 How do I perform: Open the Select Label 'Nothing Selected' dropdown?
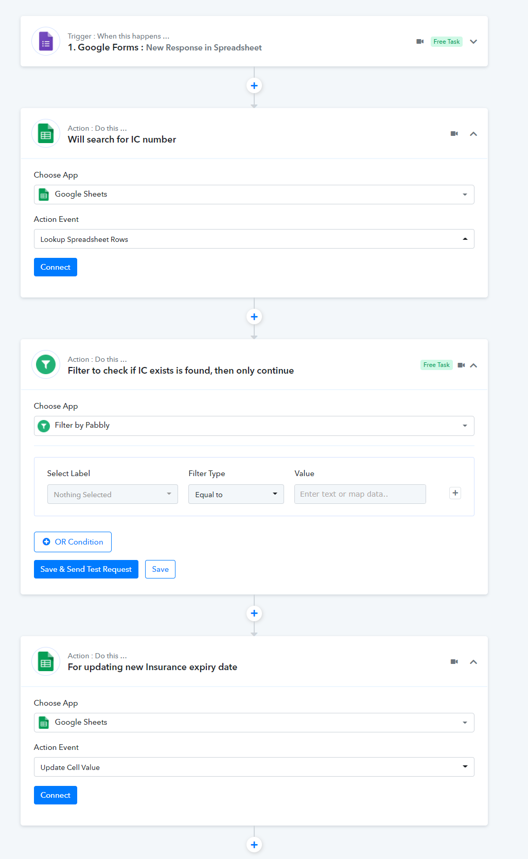click(x=112, y=494)
